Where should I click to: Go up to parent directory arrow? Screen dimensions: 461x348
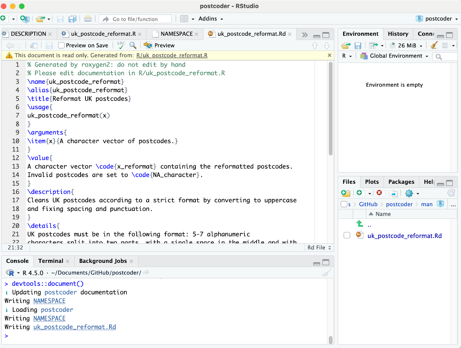[360, 224]
